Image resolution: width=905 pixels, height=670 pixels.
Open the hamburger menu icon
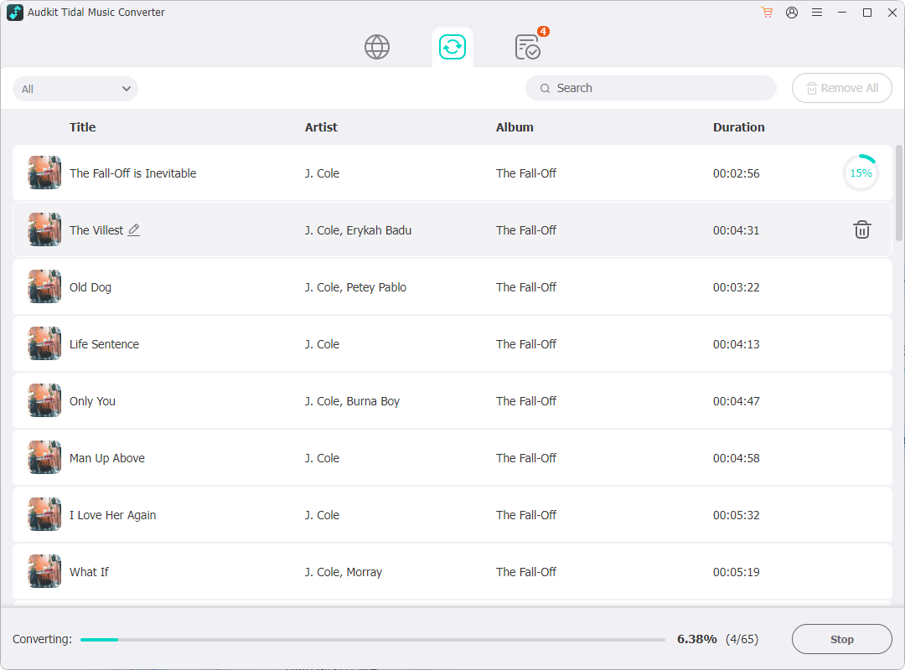pyautogui.click(x=817, y=12)
